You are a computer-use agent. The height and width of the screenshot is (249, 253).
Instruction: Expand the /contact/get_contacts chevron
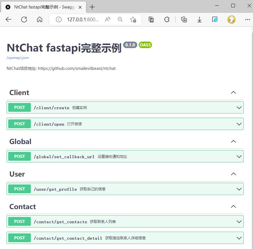239,222
